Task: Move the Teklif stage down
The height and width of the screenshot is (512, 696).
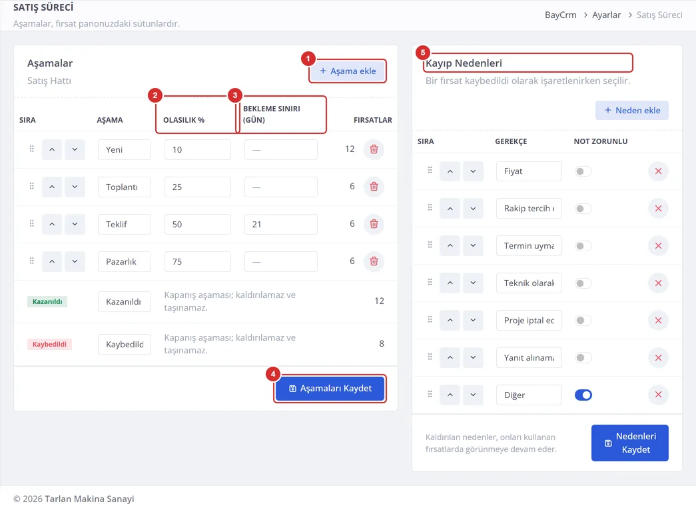Action: click(x=75, y=224)
